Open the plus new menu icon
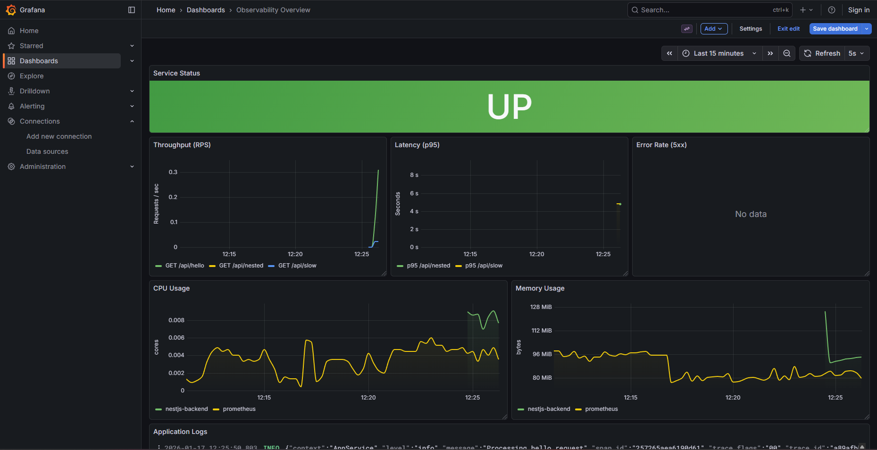The width and height of the screenshot is (877, 450). [x=806, y=10]
